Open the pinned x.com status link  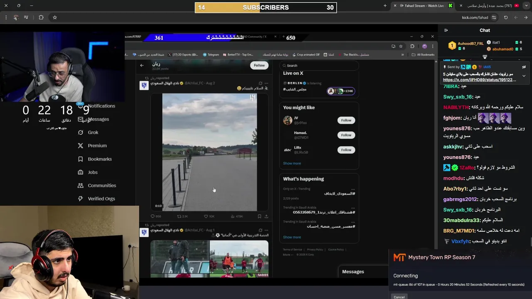point(479,80)
